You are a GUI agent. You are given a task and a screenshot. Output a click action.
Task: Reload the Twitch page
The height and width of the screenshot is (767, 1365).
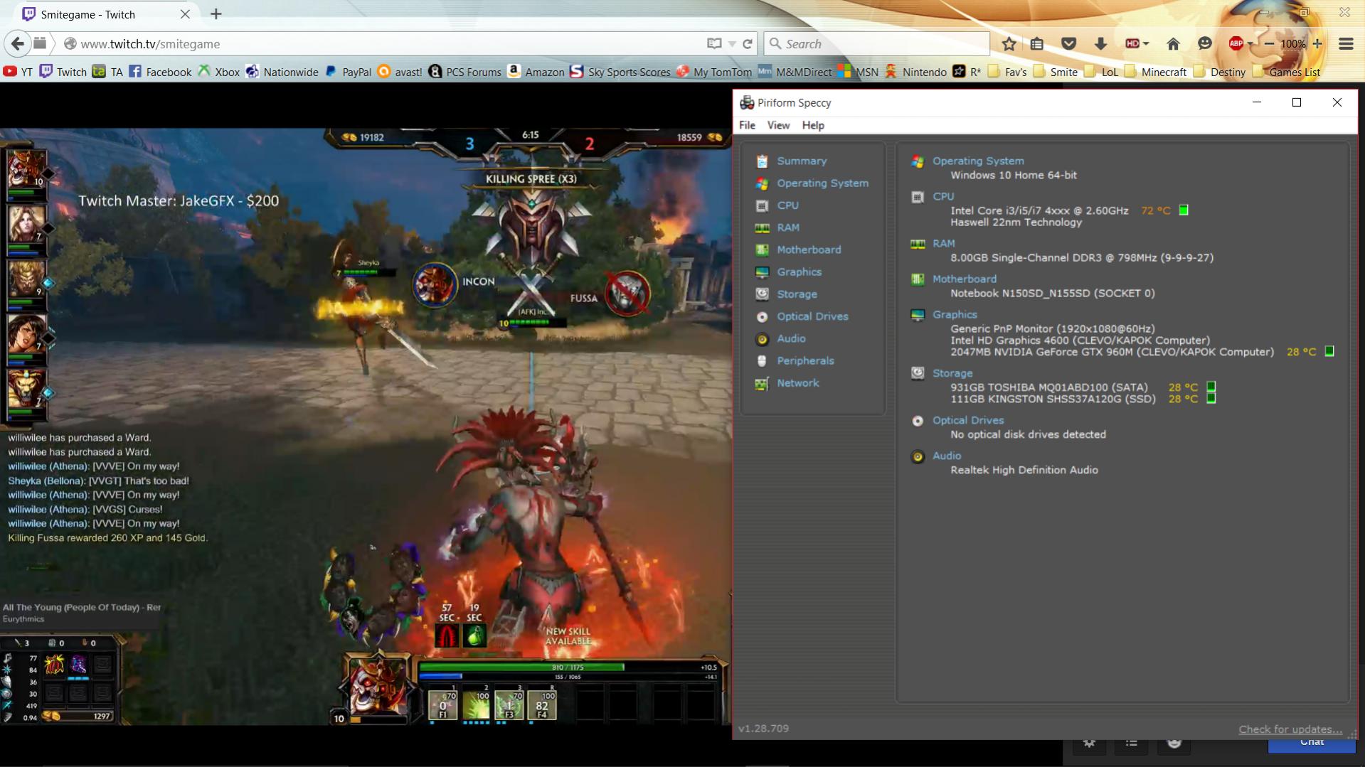748,44
